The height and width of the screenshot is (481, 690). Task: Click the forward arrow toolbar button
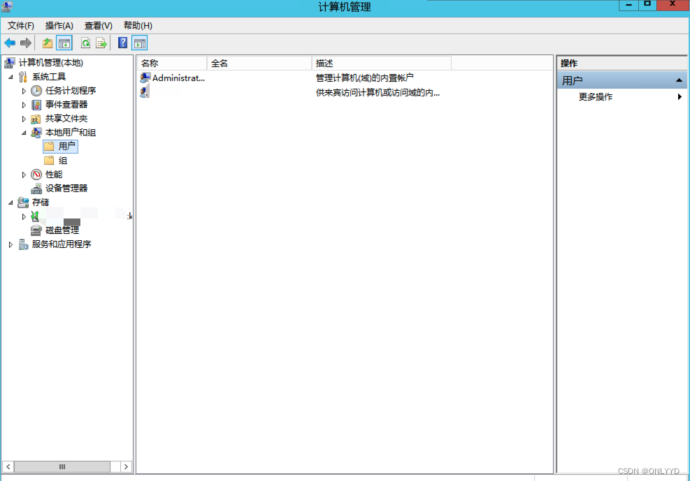[26, 43]
